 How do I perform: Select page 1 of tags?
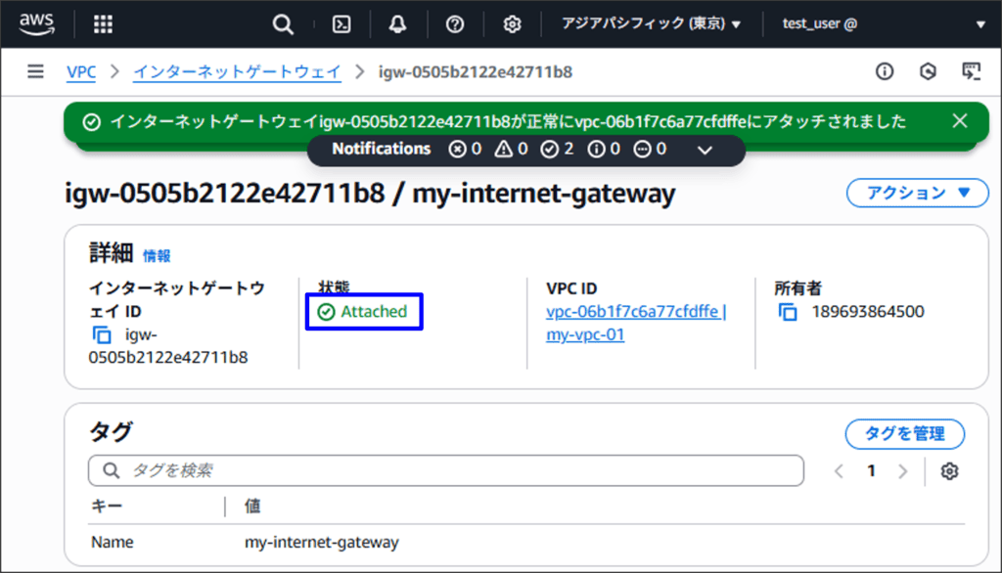tap(871, 471)
